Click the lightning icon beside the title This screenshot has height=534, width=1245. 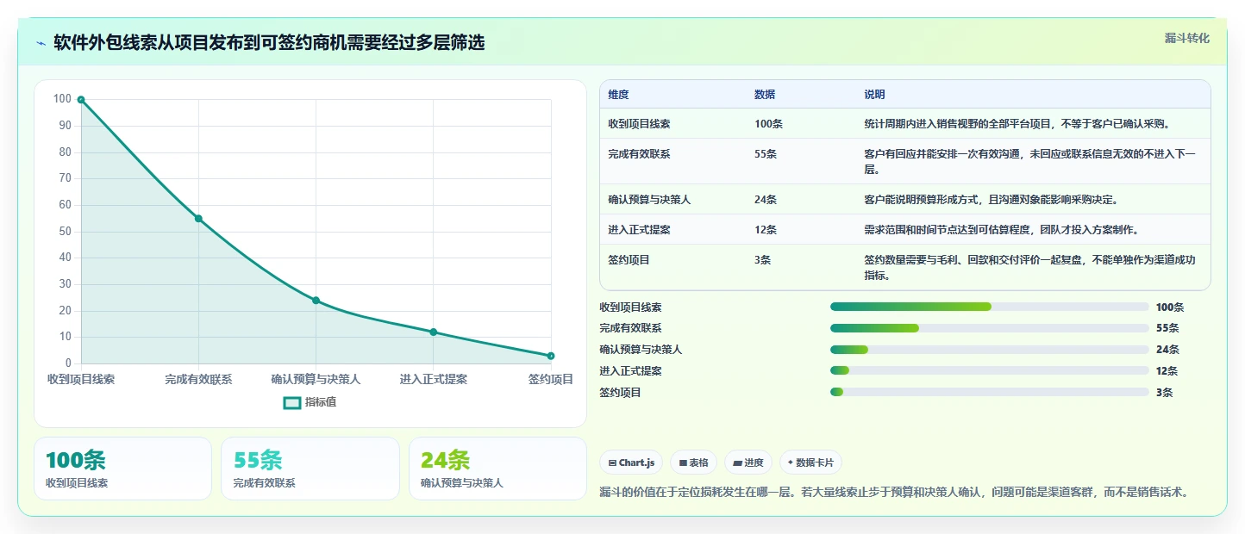[x=41, y=43]
